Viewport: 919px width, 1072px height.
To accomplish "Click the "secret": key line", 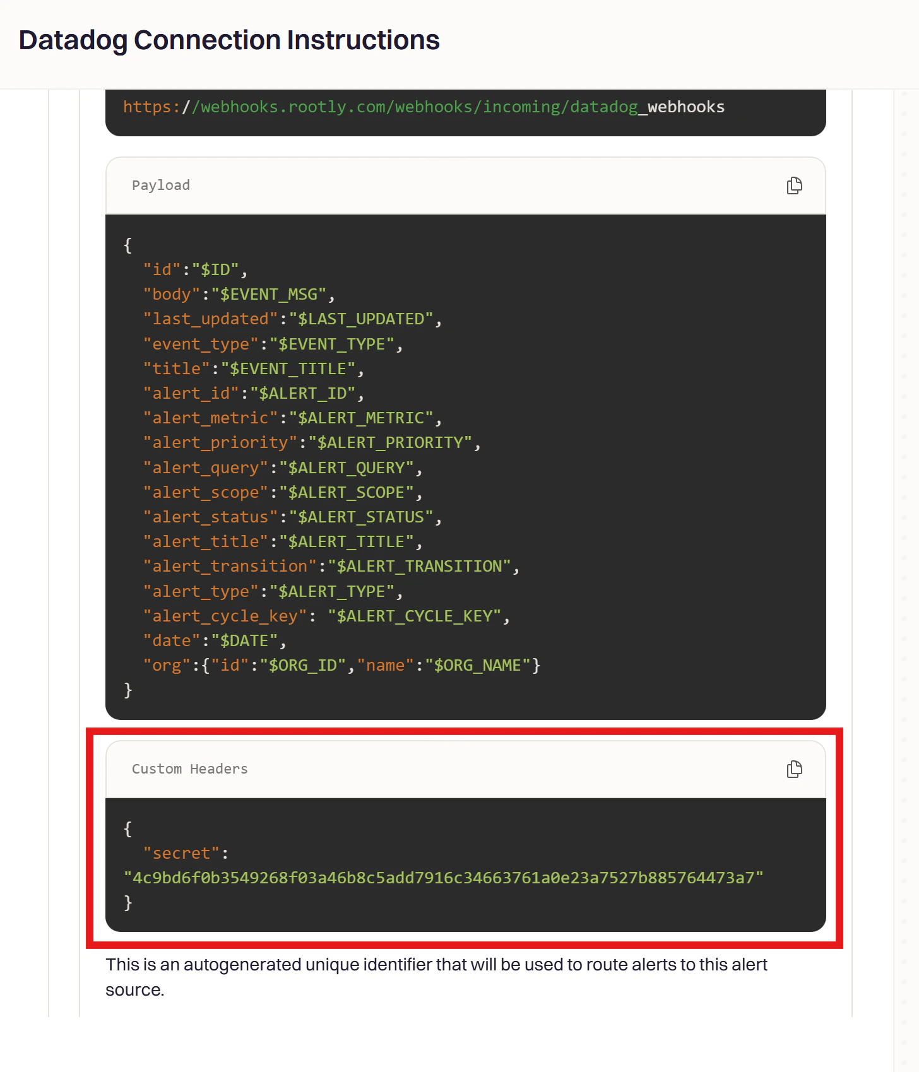I will 186,853.
